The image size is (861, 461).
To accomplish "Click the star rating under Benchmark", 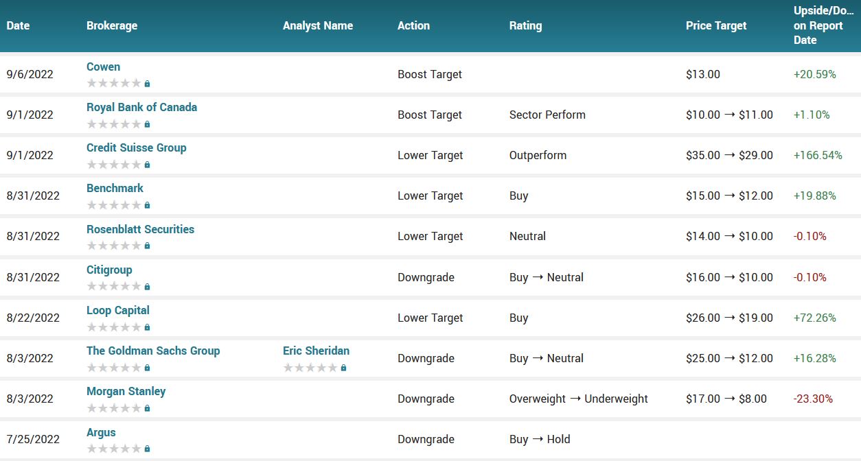I will click(x=114, y=204).
